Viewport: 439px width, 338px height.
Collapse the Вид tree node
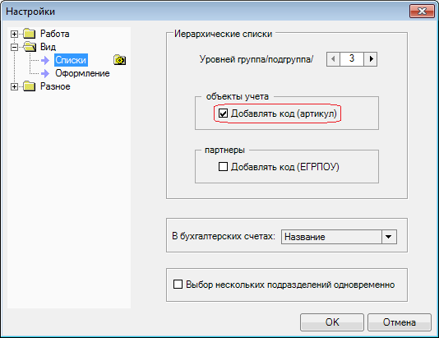point(14,48)
